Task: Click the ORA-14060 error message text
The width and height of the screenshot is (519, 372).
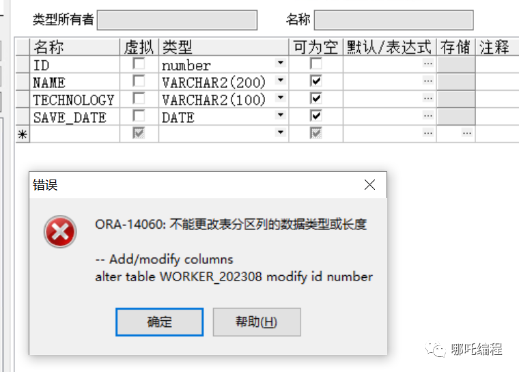Action: coord(231,225)
